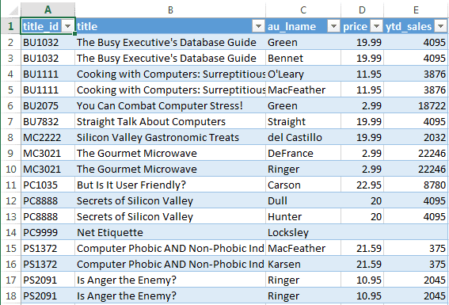This screenshot has width=449, height=305.
Task: Click the ytd_sales header cell
Action: tap(416, 26)
